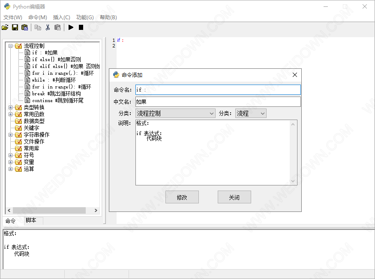The height and width of the screenshot is (279, 375).
Task: Run the script with the play icon
Action: (71, 27)
